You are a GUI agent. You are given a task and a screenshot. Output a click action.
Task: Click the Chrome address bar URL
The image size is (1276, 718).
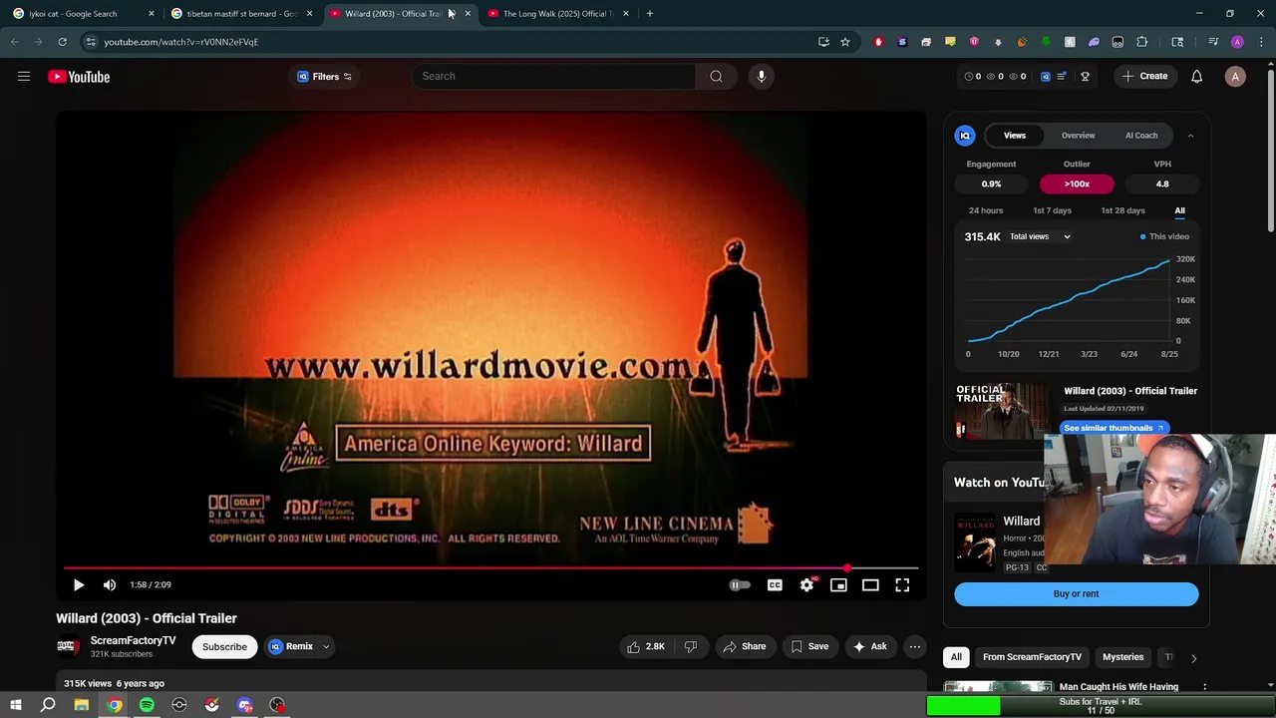[x=180, y=42]
